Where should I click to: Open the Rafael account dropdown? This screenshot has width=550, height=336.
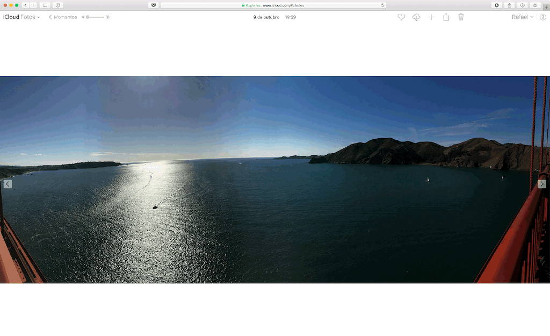tap(522, 17)
